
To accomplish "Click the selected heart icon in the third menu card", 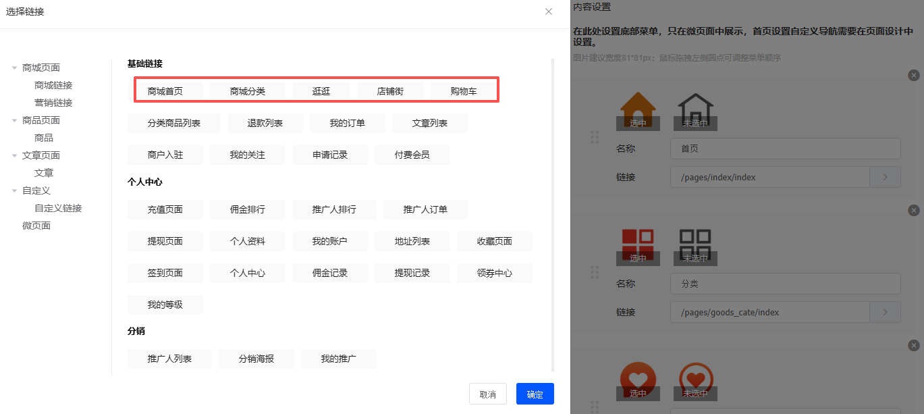I will click(x=638, y=380).
